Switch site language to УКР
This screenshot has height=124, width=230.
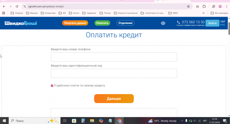[x=223, y=22]
